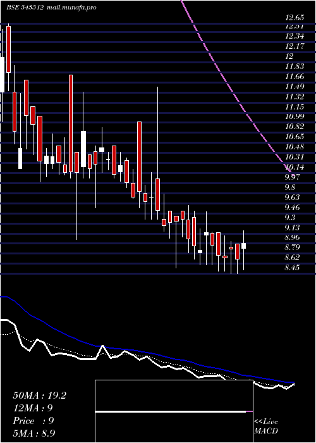This screenshot has height=443, width=316.
Task: Click the 10.82 price axis label
Action: pos(295,127)
